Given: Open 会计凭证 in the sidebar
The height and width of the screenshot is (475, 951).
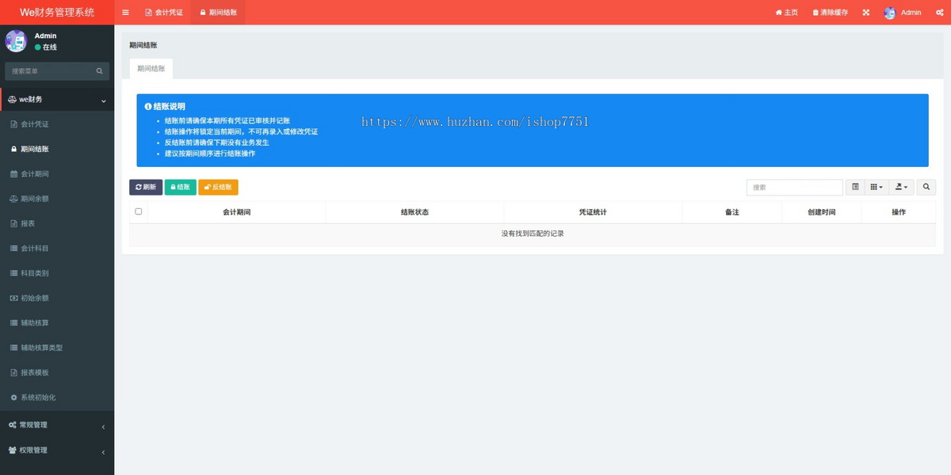Looking at the screenshot, I should pos(57,124).
